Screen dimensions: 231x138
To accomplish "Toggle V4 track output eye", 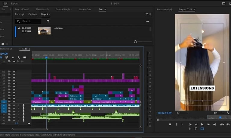I will point(14,93).
